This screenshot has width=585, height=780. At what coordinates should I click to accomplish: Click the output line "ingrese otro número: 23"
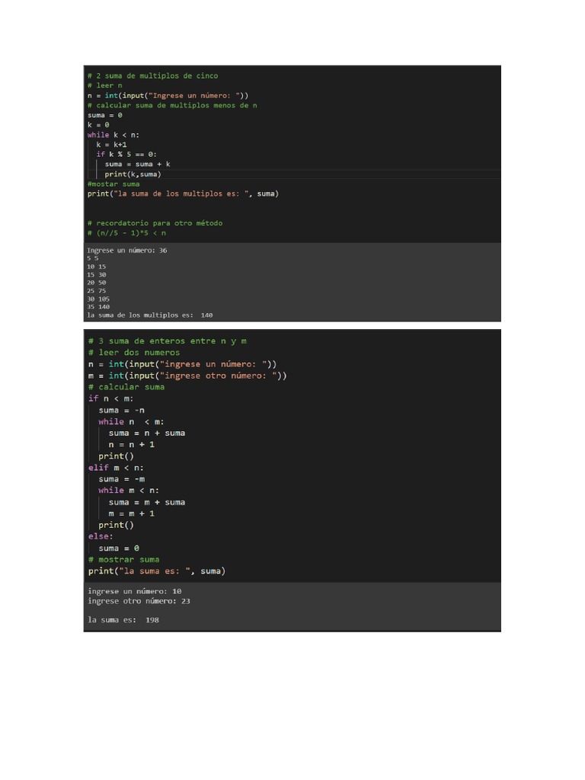click(139, 601)
